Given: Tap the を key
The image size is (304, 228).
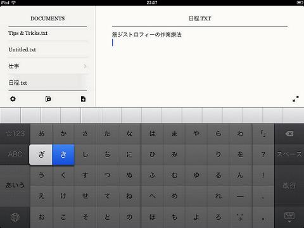Looking at the screenshot, I should 240,155.
